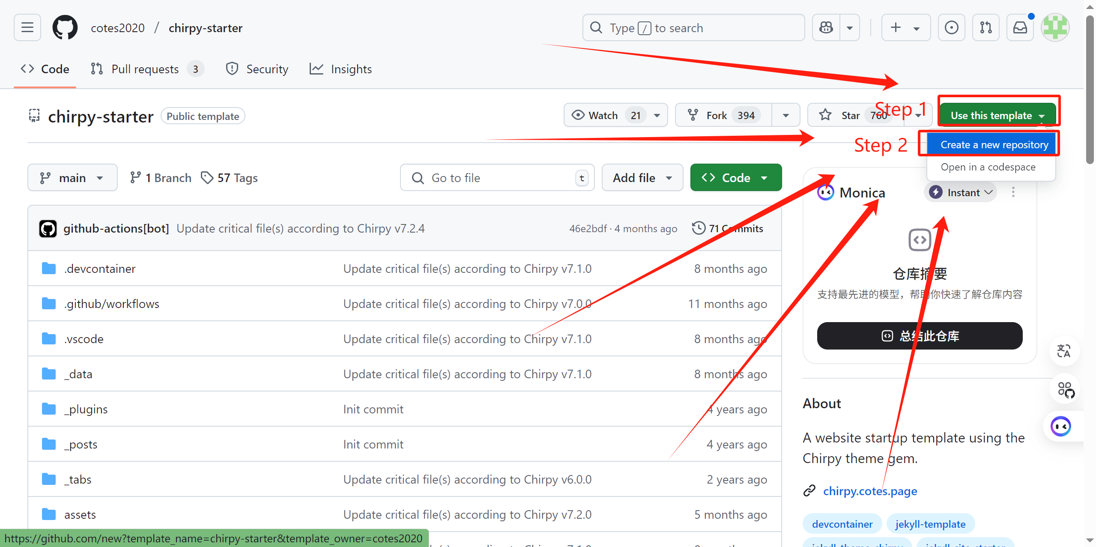This screenshot has height=547, width=1096.
Task: Open the chirpy.cotes.page link
Action: click(x=869, y=491)
